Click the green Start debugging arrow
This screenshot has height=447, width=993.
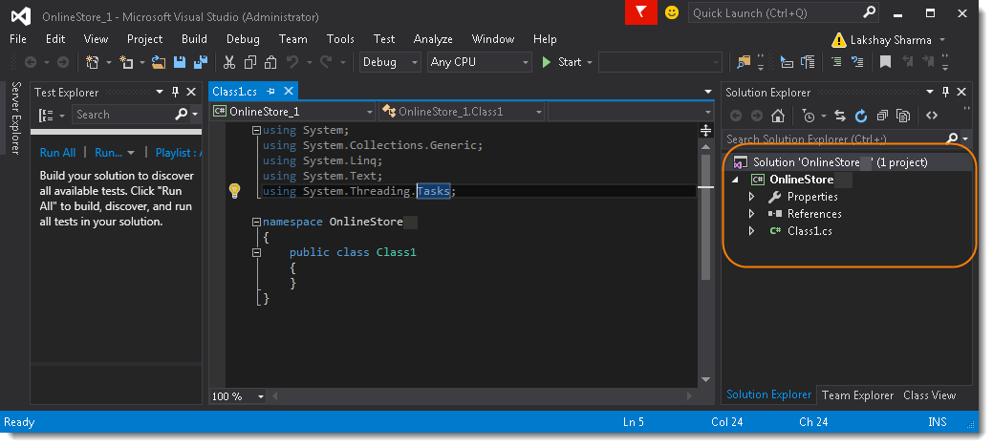547,62
